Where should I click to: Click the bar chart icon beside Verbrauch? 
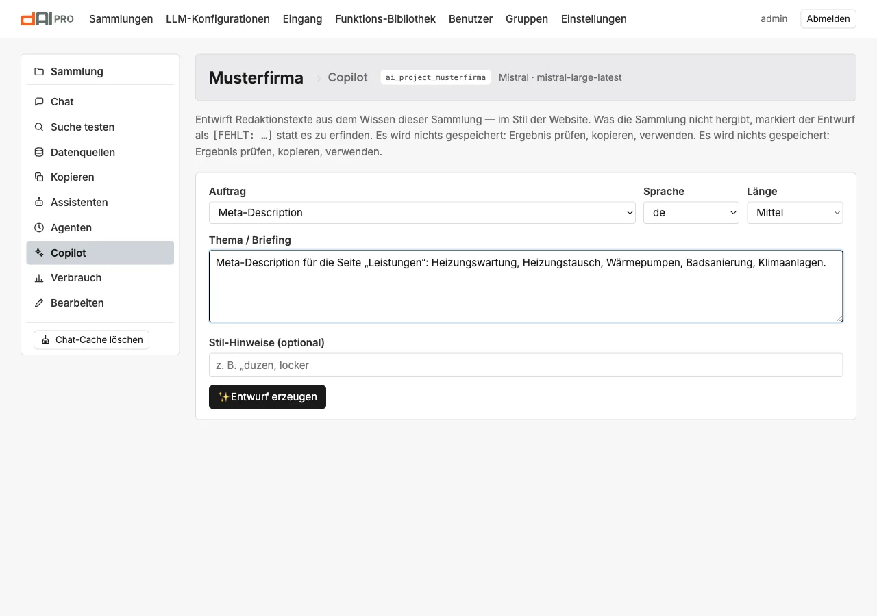(39, 278)
